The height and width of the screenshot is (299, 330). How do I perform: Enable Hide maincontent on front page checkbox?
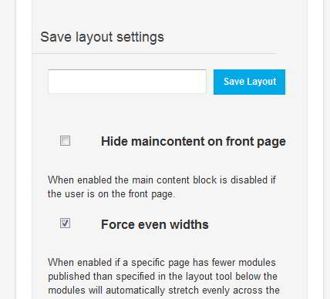(x=65, y=141)
